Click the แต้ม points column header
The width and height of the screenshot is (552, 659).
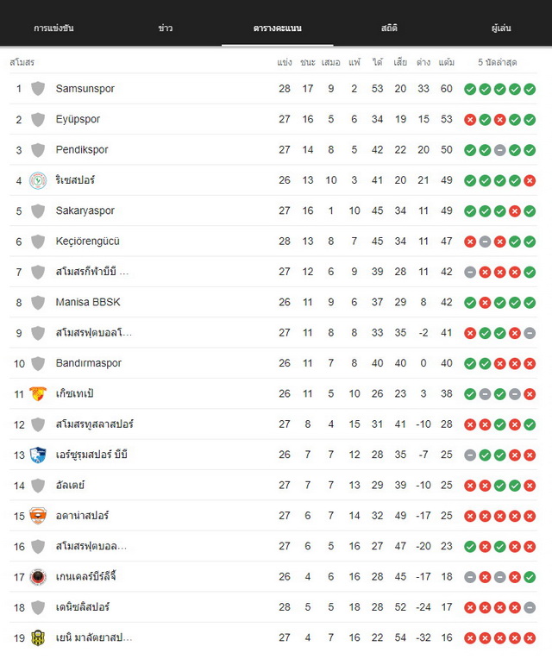(446, 63)
